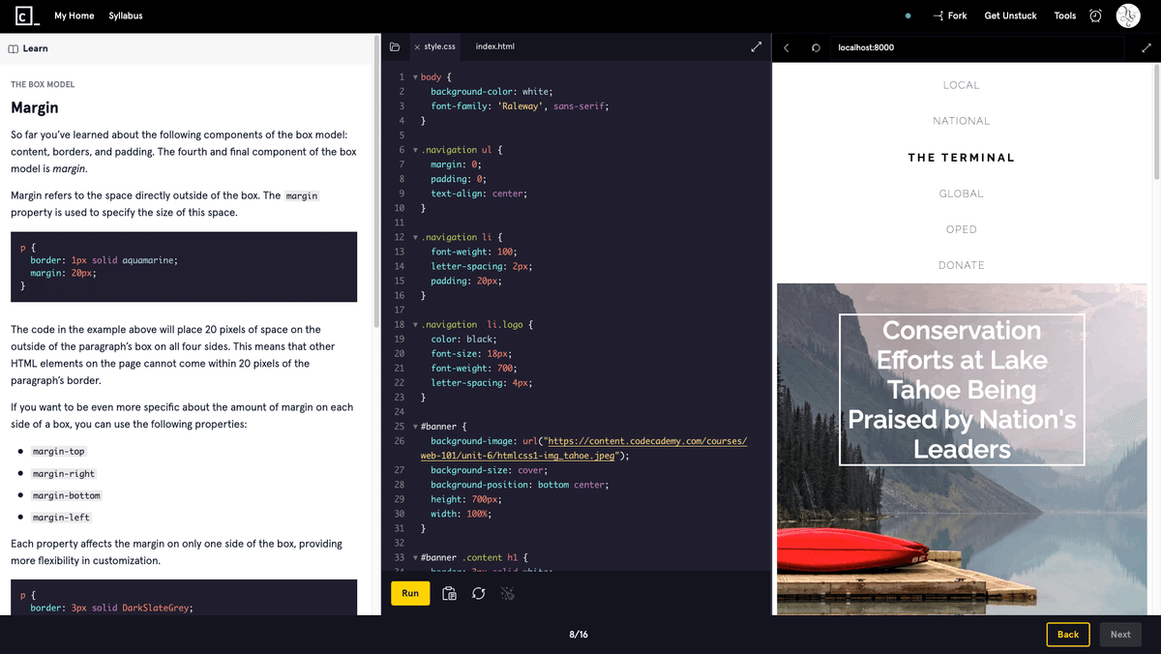Collapse the .navigation li rule at line 12
Screen dimensions: 1161x654
[415, 237]
